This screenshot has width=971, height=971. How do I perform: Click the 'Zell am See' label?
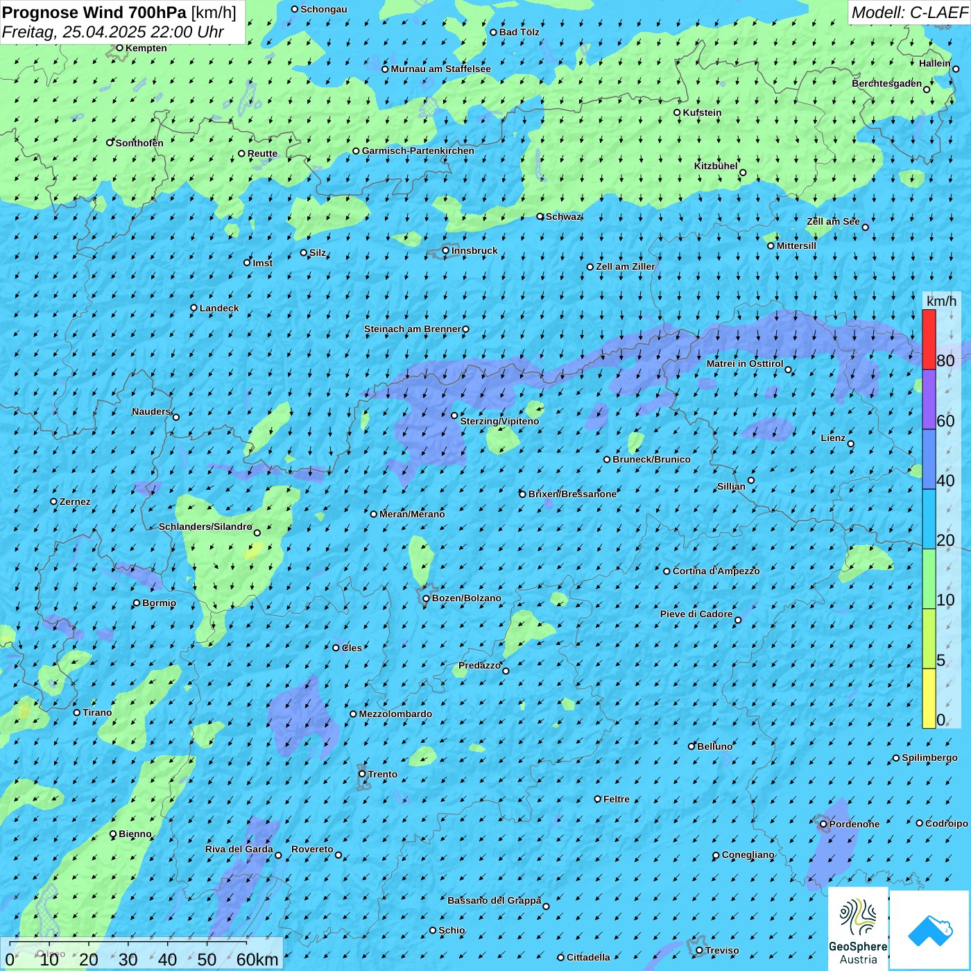pos(833,221)
